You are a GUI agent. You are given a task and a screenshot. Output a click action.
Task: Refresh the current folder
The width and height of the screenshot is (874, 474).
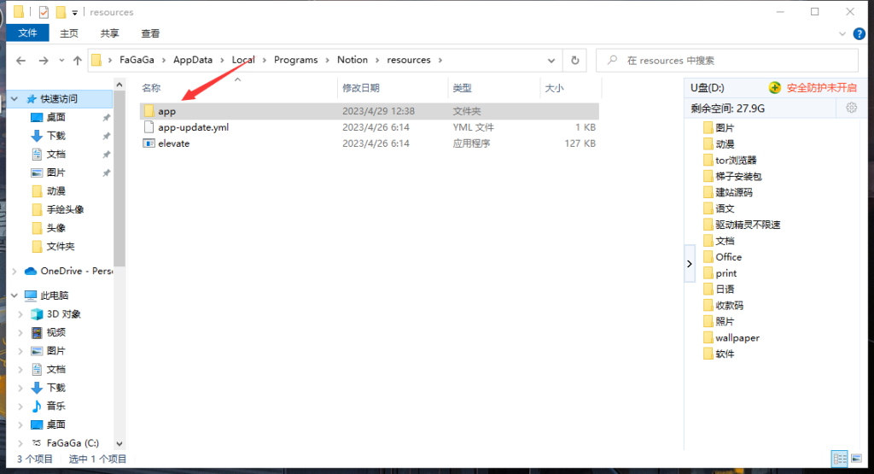coord(574,61)
